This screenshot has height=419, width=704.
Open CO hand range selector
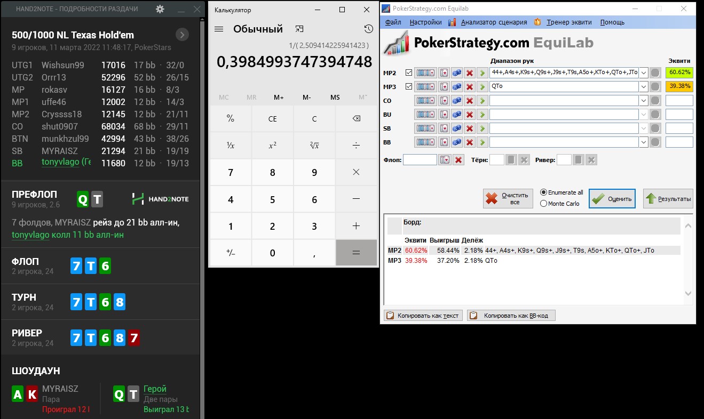point(425,100)
